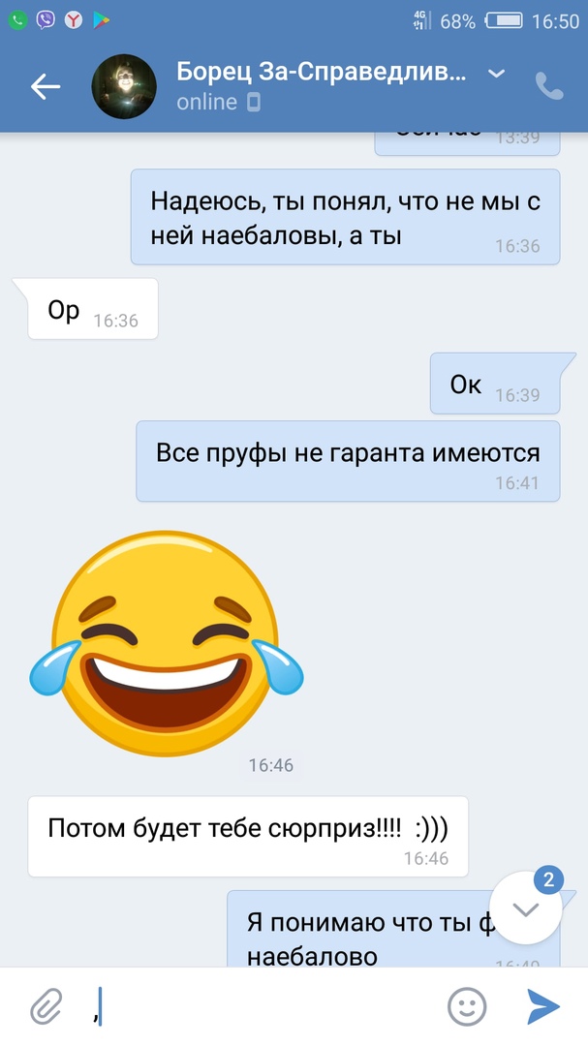Open the emoji smiley picker
The height and width of the screenshot is (1046, 588).
click(x=467, y=1006)
